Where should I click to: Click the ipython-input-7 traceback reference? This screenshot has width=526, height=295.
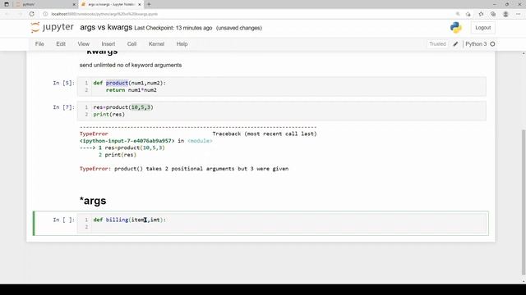pos(127,141)
